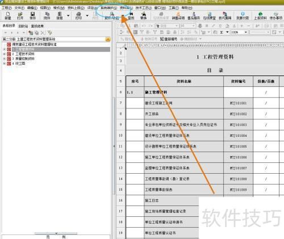Select 4 竣工图 tree item
This screenshot has height=239, width=284.
pyautogui.click(x=19, y=64)
